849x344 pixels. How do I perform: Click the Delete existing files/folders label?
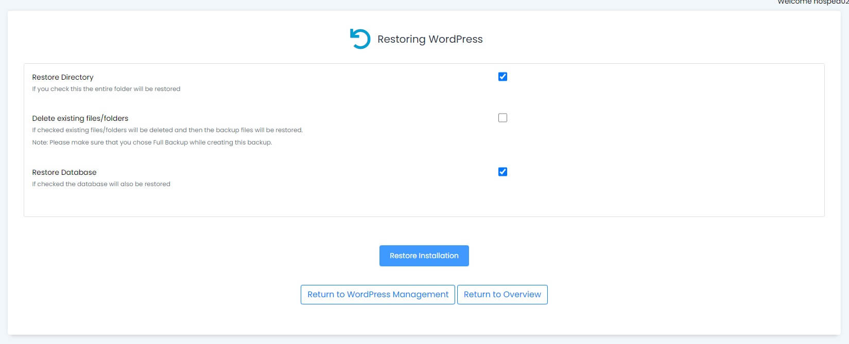[x=80, y=118]
